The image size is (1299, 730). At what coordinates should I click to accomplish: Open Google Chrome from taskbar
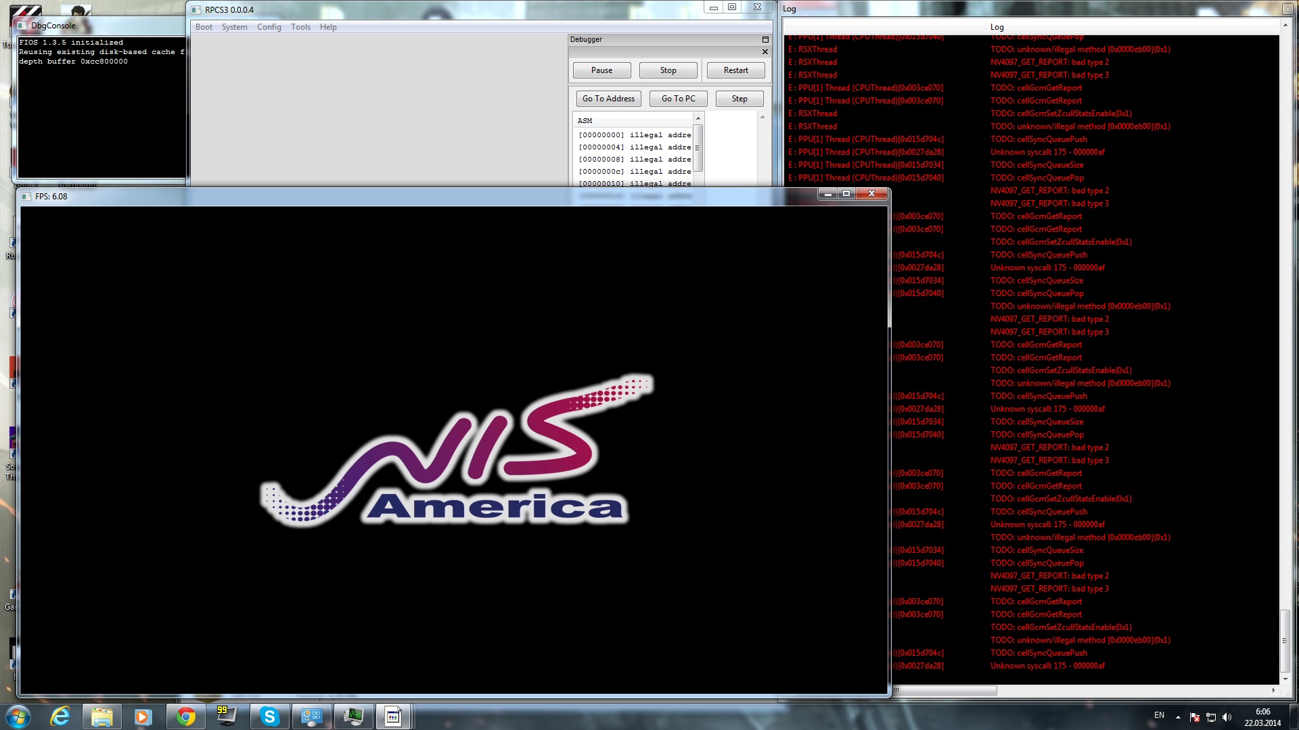[185, 716]
